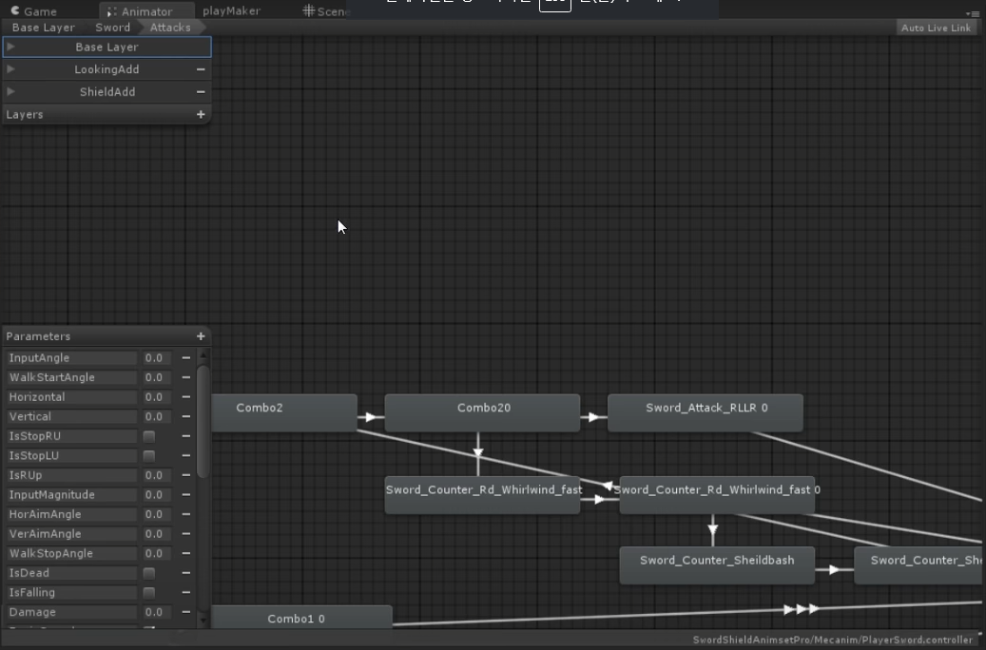Viewport: 986px width, 650px height.
Task: Edit the Horizontal value field
Action: tap(156, 396)
